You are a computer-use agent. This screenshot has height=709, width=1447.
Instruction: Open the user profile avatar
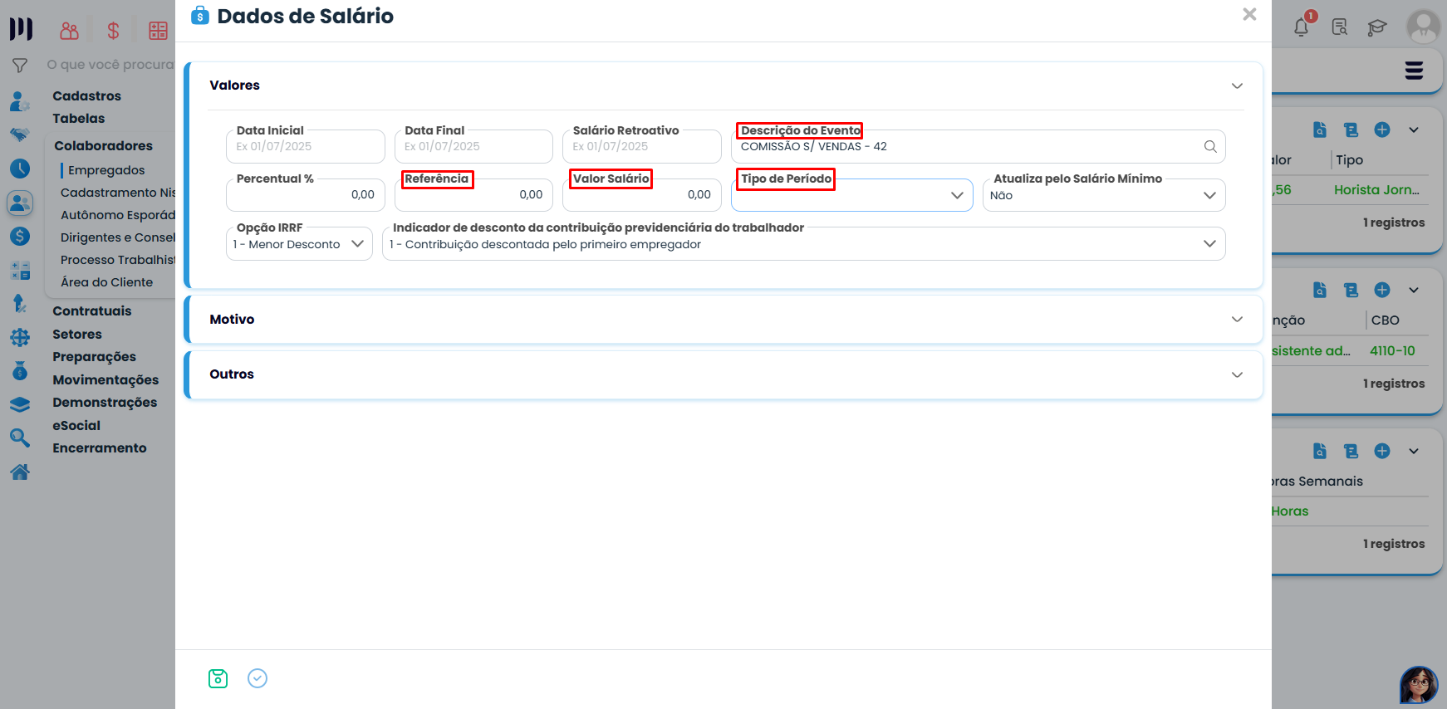pyautogui.click(x=1423, y=27)
